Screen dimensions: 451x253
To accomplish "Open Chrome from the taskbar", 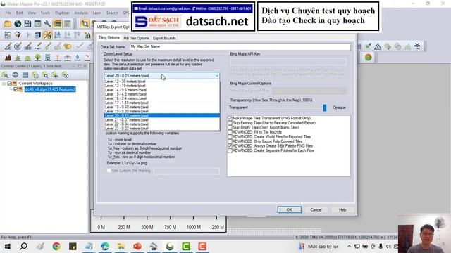I will tap(56, 246).
